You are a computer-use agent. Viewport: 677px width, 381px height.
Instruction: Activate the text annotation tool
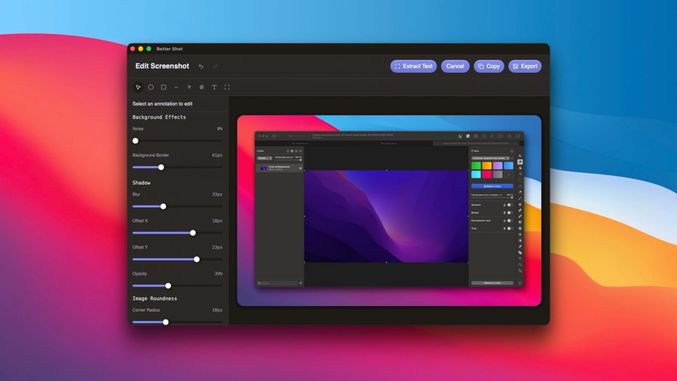(214, 87)
